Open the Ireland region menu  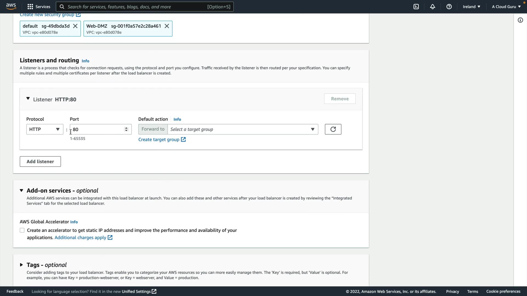click(x=471, y=7)
